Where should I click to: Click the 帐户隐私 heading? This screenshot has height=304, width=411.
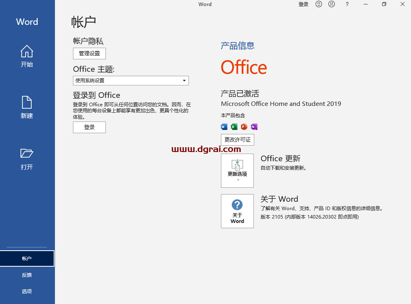(88, 41)
